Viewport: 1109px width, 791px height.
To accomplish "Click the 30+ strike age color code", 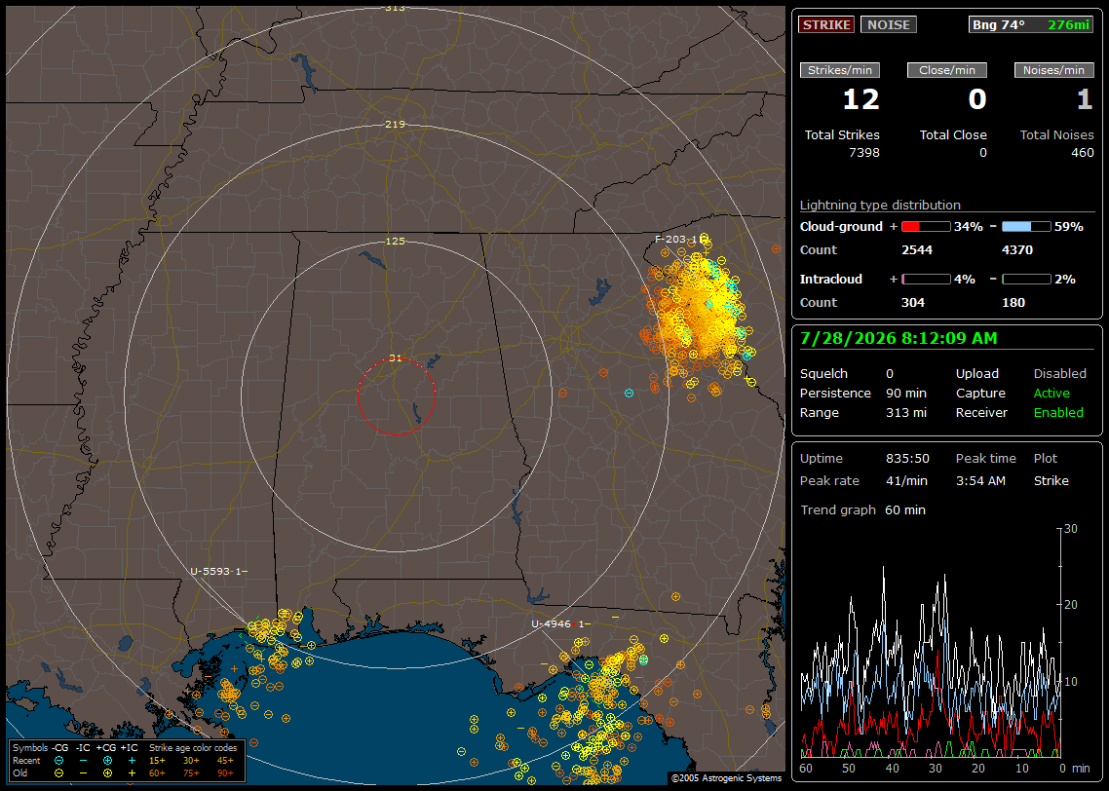I will click(x=191, y=761).
